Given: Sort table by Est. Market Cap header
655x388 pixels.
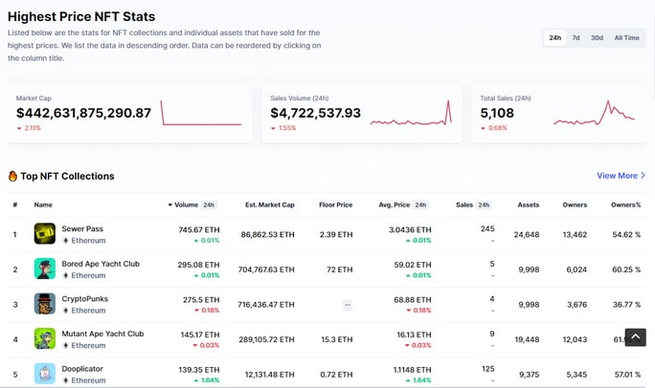Looking at the screenshot, I should pos(270,205).
